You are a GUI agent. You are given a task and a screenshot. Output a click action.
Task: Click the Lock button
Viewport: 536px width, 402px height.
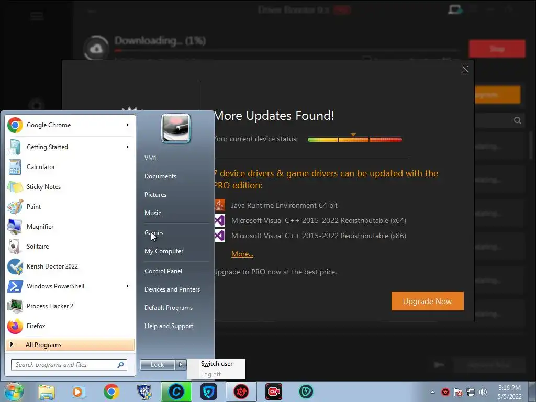(x=158, y=365)
